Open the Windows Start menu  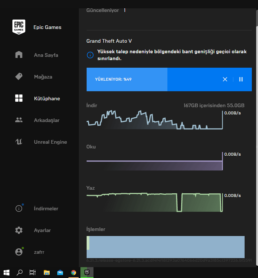pyautogui.click(x=7, y=272)
